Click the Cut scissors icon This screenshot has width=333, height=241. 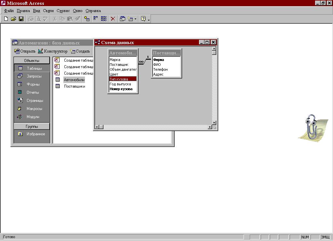coord(55,19)
